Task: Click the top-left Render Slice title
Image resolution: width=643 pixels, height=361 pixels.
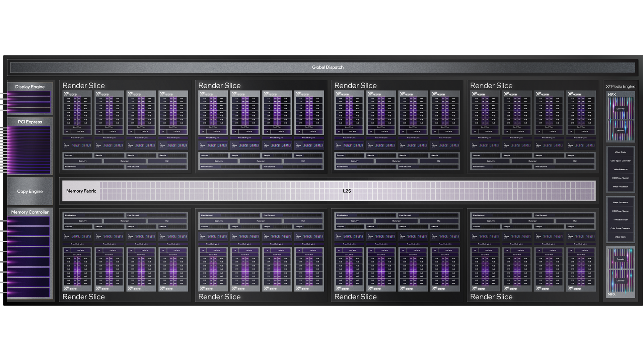Action: pos(83,86)
